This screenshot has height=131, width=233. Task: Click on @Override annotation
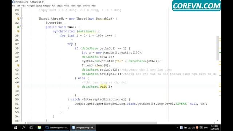[54, 23]
